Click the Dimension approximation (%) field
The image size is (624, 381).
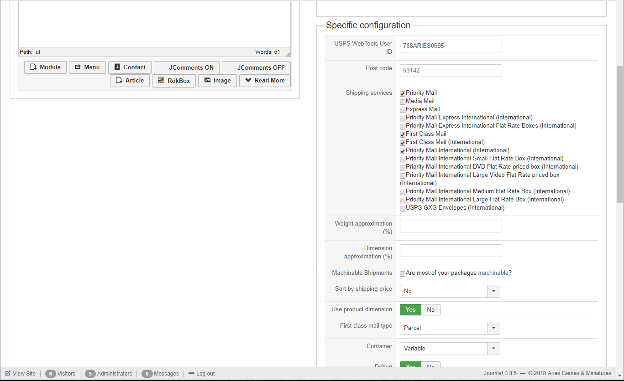tap(451, 251)
